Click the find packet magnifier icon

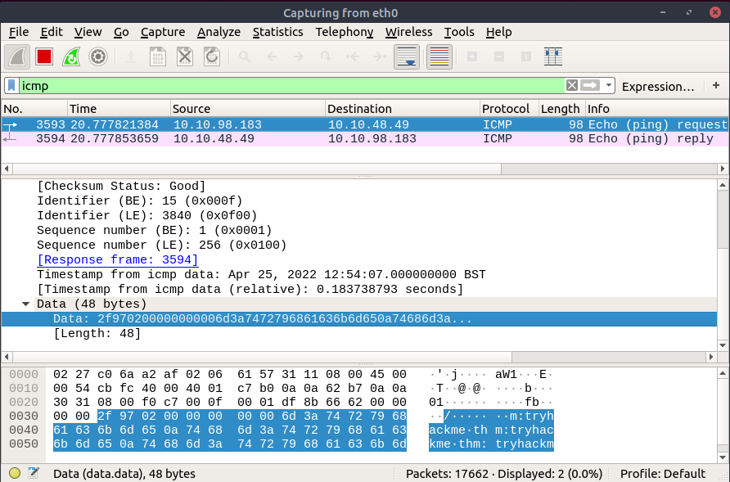tap(245, 56)
